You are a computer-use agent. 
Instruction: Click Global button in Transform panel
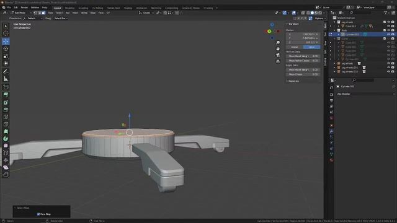click(295, 47)
